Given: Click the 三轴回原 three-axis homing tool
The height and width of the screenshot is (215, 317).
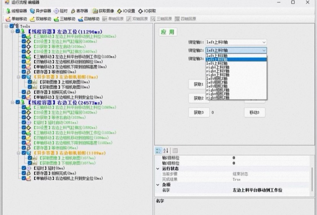Looking at the screenshot, I should click(161, 19).
